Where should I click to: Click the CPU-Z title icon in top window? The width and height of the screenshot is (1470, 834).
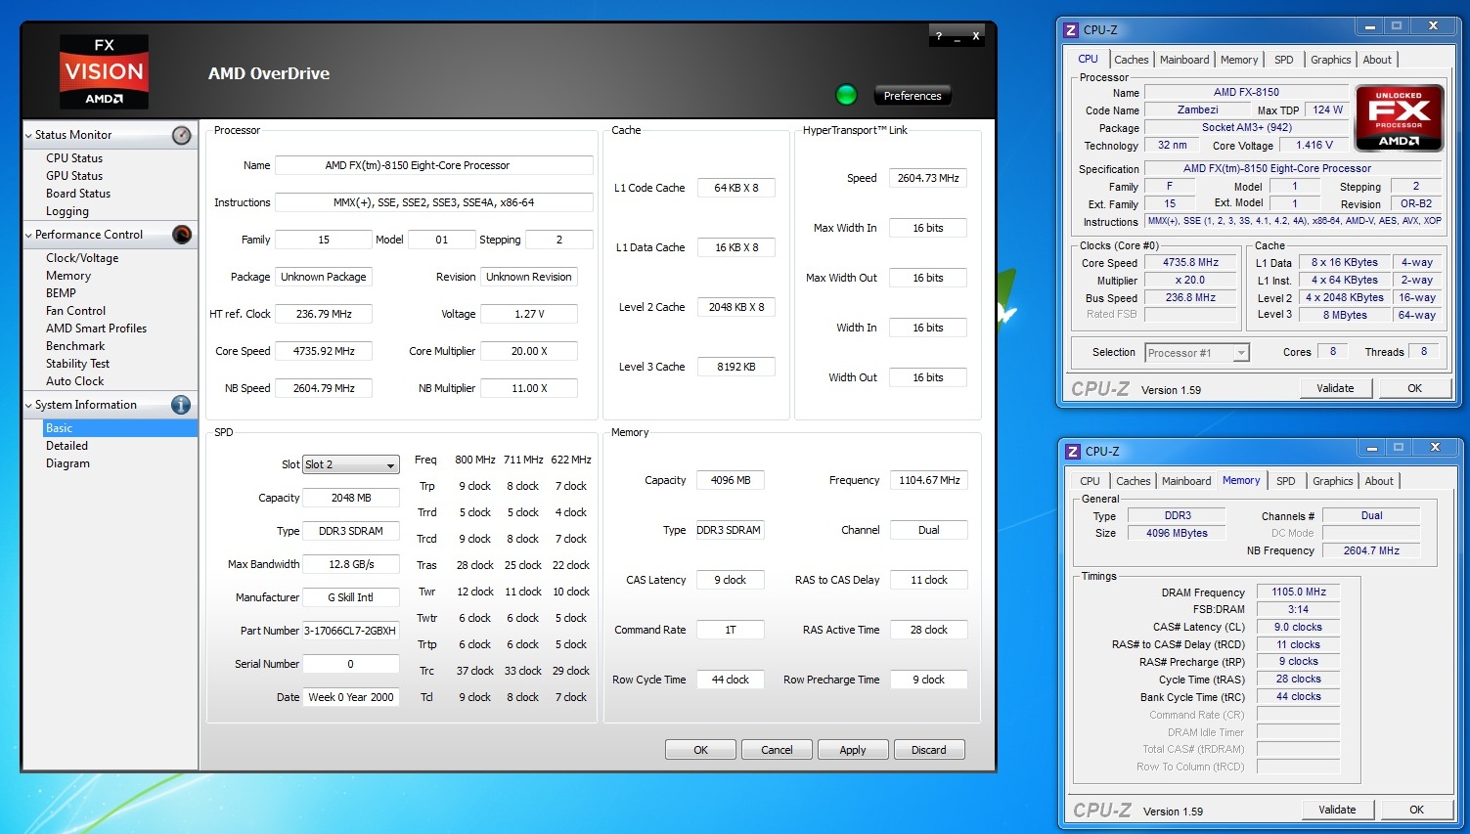[1071, 30]
